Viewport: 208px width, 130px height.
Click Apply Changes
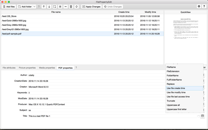[x=92, y=7]
